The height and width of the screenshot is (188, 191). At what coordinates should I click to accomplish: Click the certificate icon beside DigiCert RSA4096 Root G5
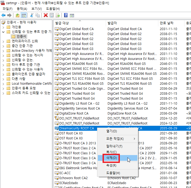click(x=57, y=64)
